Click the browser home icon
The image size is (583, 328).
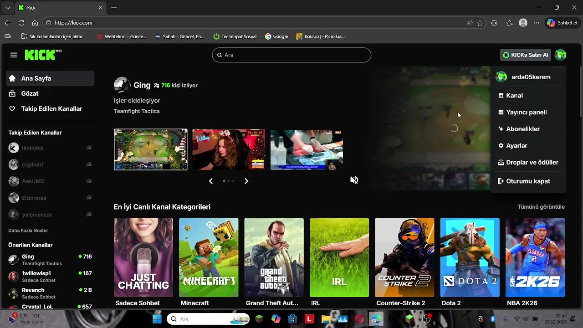click(x=35, y=23)
